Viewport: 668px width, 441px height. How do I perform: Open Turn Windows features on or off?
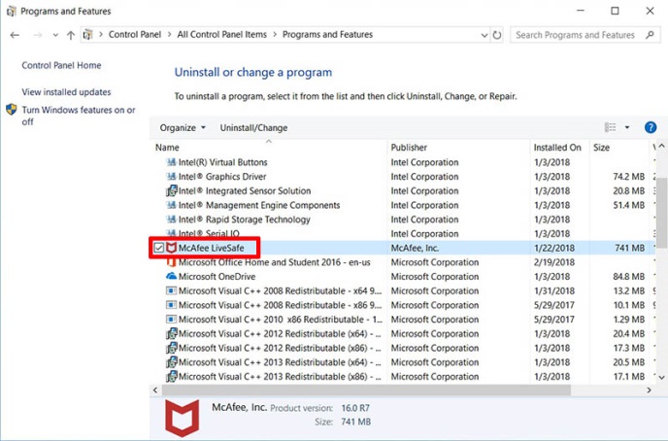pos(79,116)
